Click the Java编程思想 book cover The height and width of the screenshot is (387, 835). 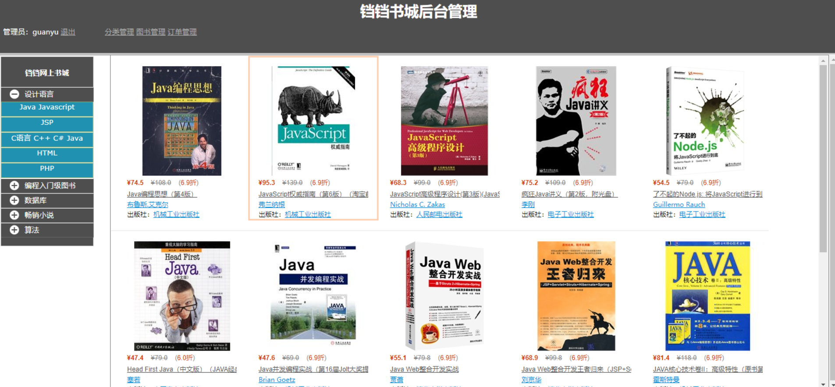point(182,121)
